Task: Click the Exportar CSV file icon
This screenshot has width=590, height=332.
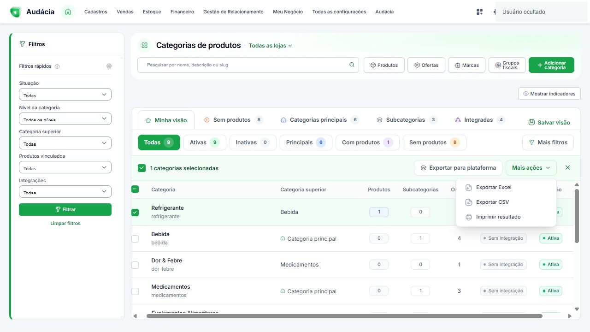Action: coord(469,202)
